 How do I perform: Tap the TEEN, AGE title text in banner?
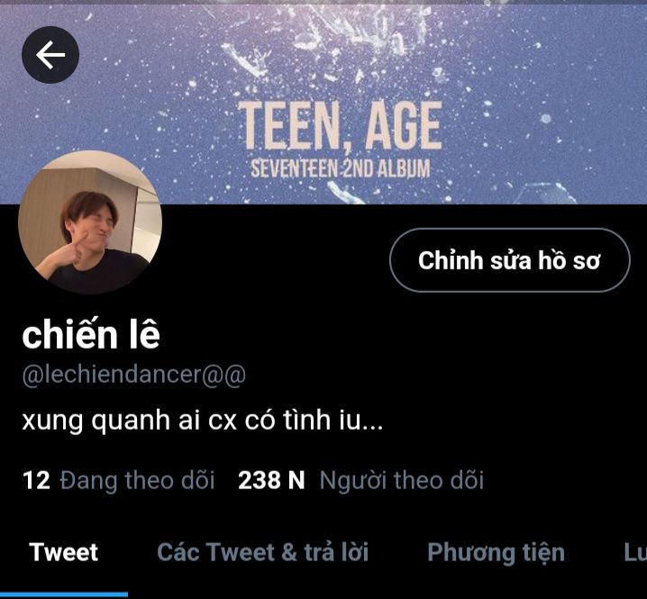click(341, 125)
